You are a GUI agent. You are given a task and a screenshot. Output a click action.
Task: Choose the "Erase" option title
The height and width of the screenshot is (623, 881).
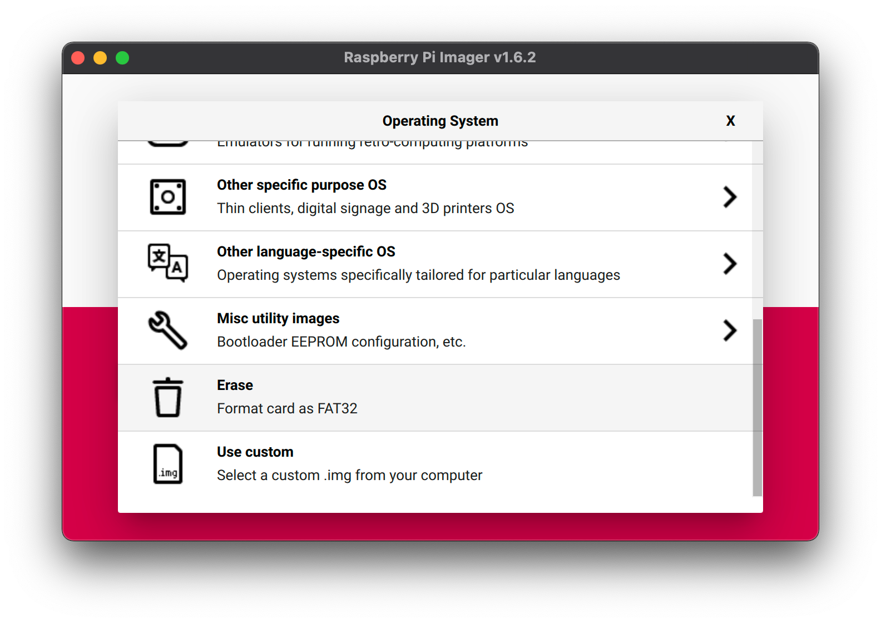tap(235, 385)
